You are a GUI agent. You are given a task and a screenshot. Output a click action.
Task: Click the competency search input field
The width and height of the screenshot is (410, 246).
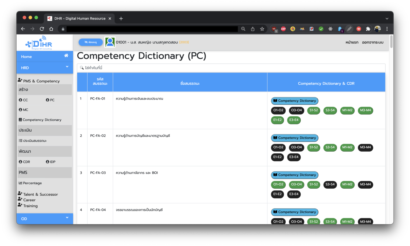pyautogui.click(x=231, y=68)
